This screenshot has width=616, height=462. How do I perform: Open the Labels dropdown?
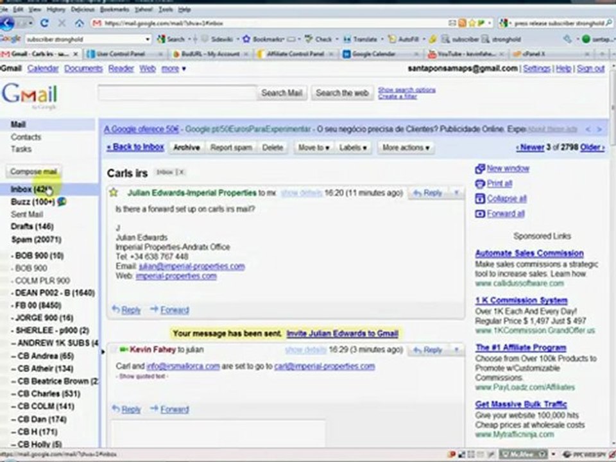click(353, 148)
